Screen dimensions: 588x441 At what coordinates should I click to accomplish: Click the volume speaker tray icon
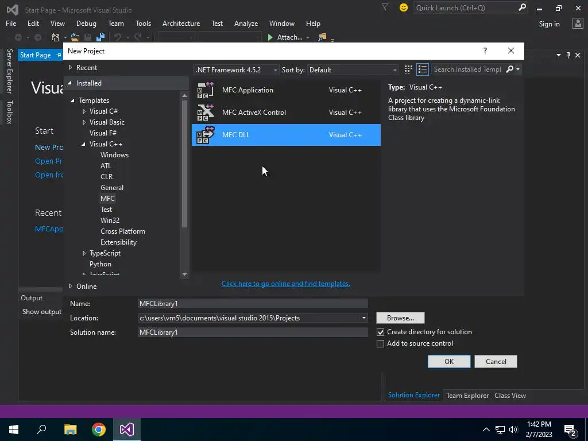click(x=513, y=430)
